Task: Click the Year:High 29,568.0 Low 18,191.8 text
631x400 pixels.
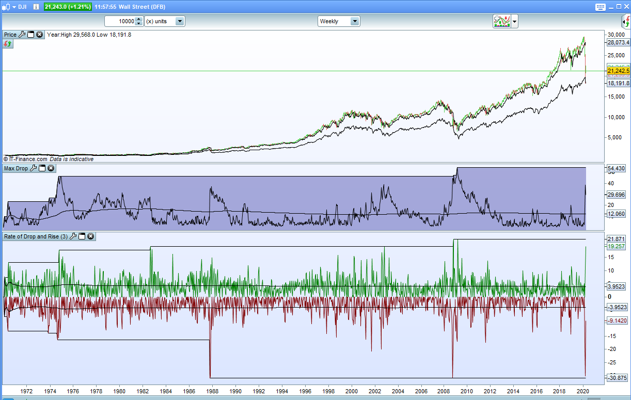Action: 89,35
